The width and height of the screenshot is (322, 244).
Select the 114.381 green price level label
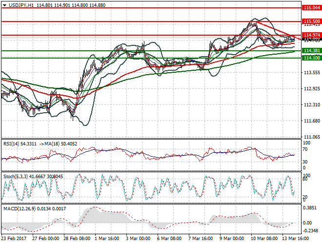pyautogui.click(x=312, y=51)
